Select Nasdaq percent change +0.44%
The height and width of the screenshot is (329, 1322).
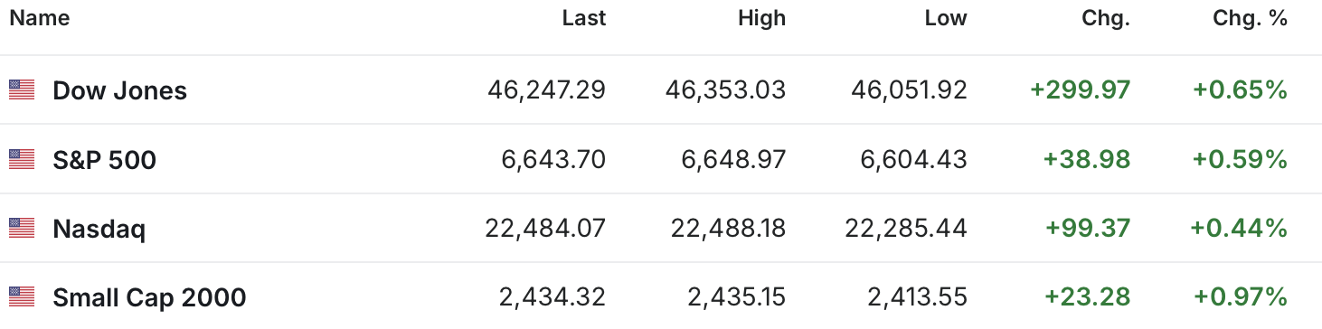coord(1240,228)
